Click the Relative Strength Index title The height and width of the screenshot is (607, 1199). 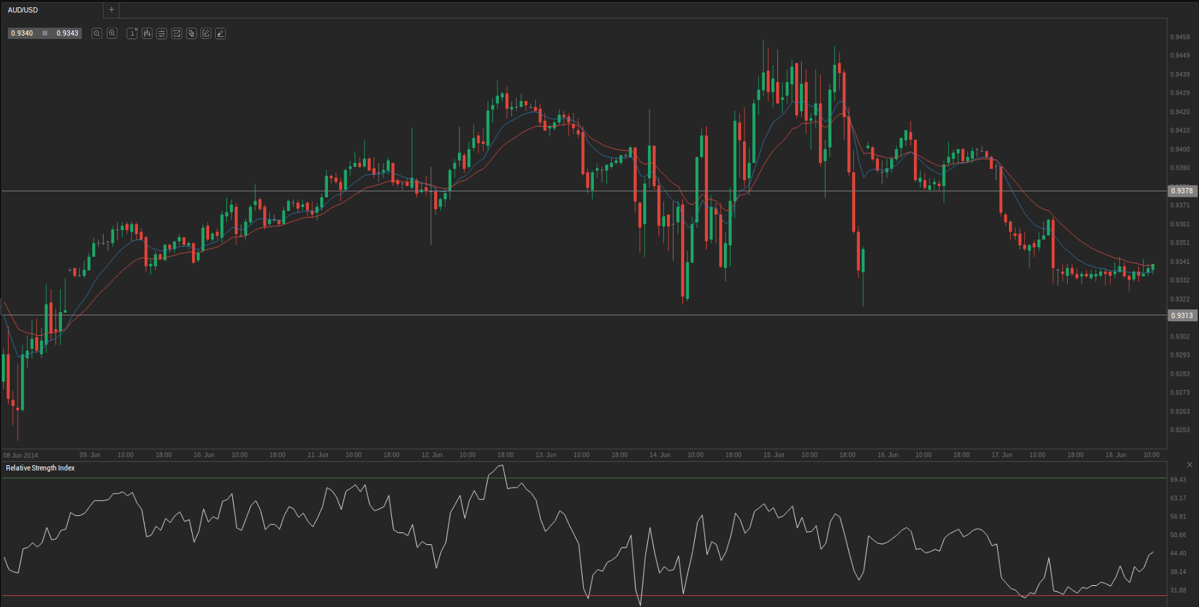40,468
